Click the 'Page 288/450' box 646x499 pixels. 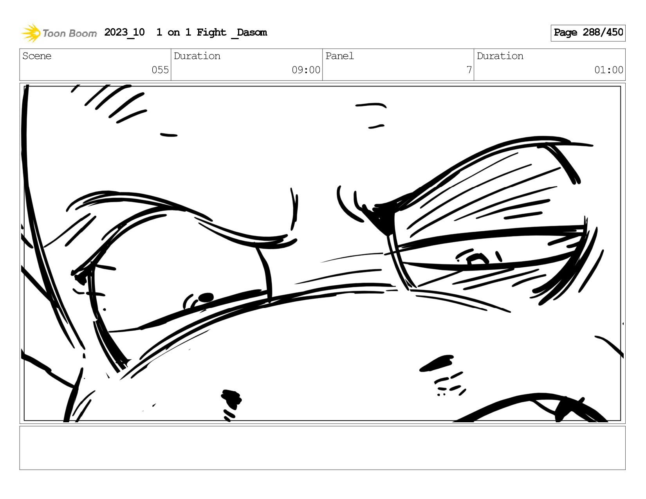click(x=588, y=33)
